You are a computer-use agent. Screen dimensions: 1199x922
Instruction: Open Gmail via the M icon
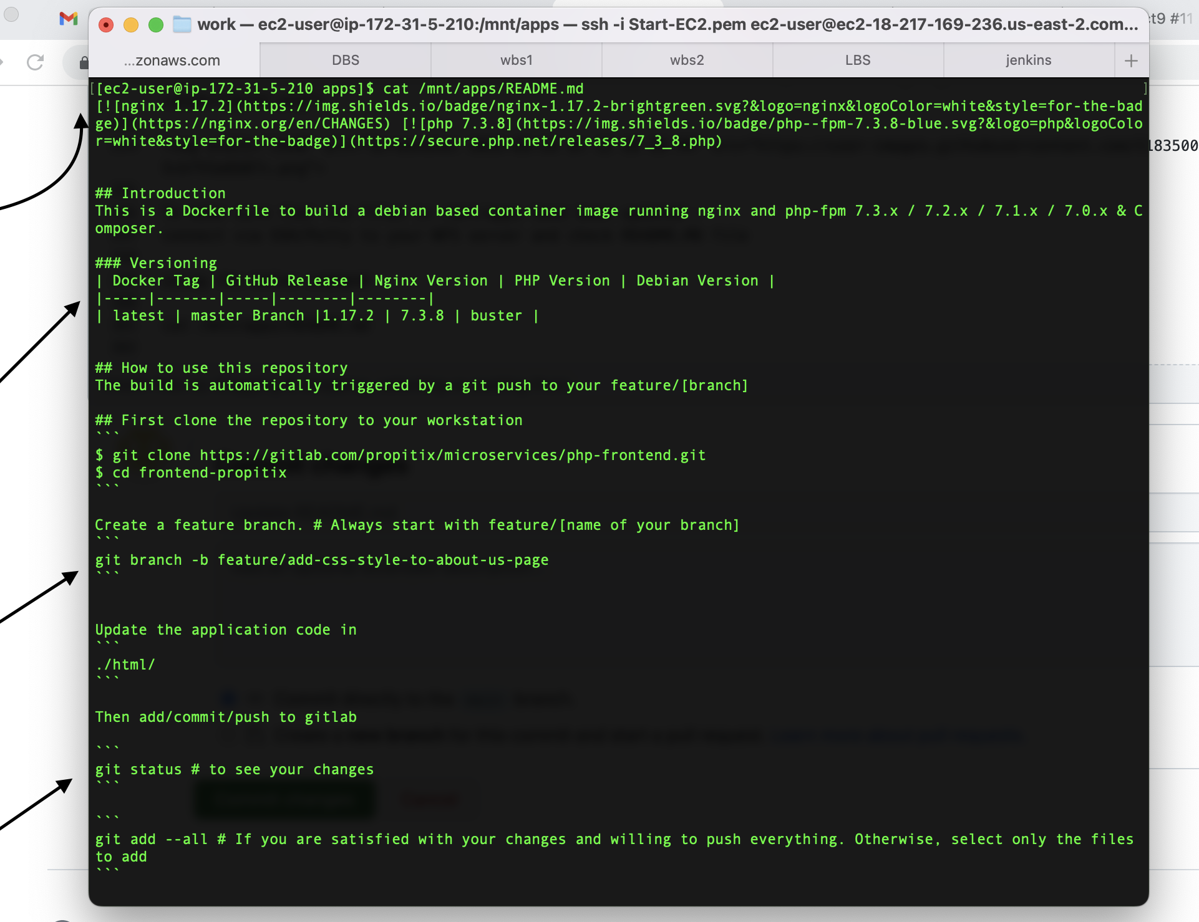point(67,19)
